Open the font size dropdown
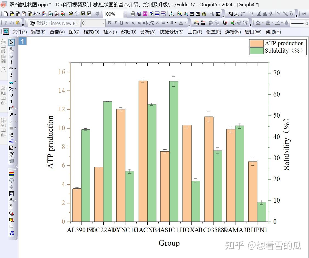 tap(103, 23)
